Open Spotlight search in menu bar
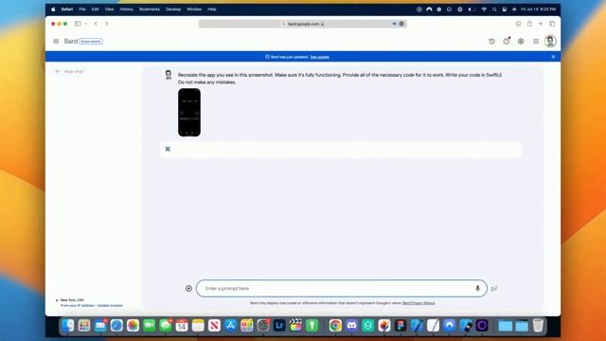The image size is (606, 341). coord(494,9)
